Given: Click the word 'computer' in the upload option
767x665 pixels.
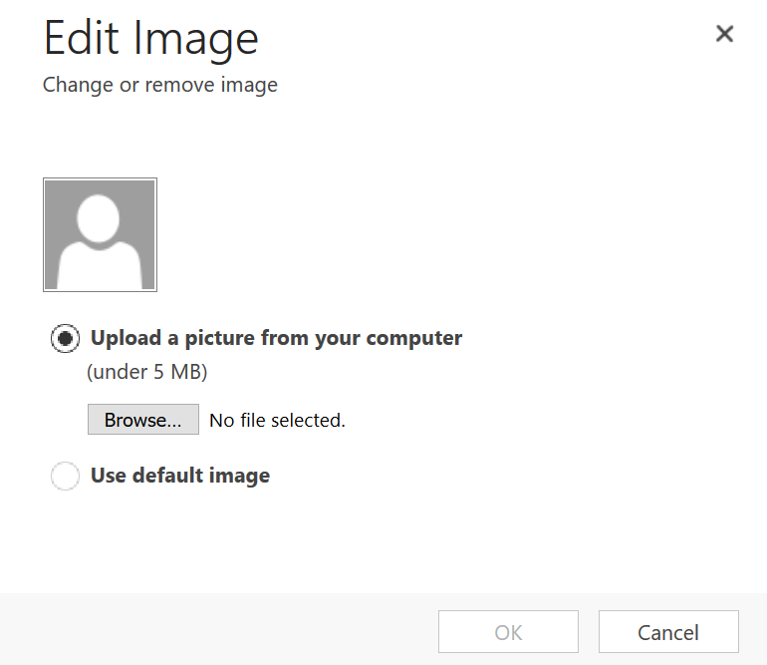Looking at the screenshot, I should 415,338.
